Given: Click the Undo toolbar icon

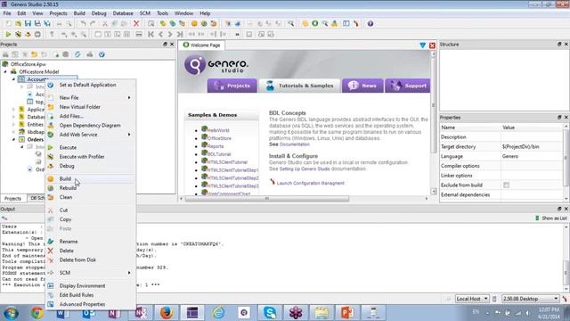Looking at the screenshot, I should 83,24.
